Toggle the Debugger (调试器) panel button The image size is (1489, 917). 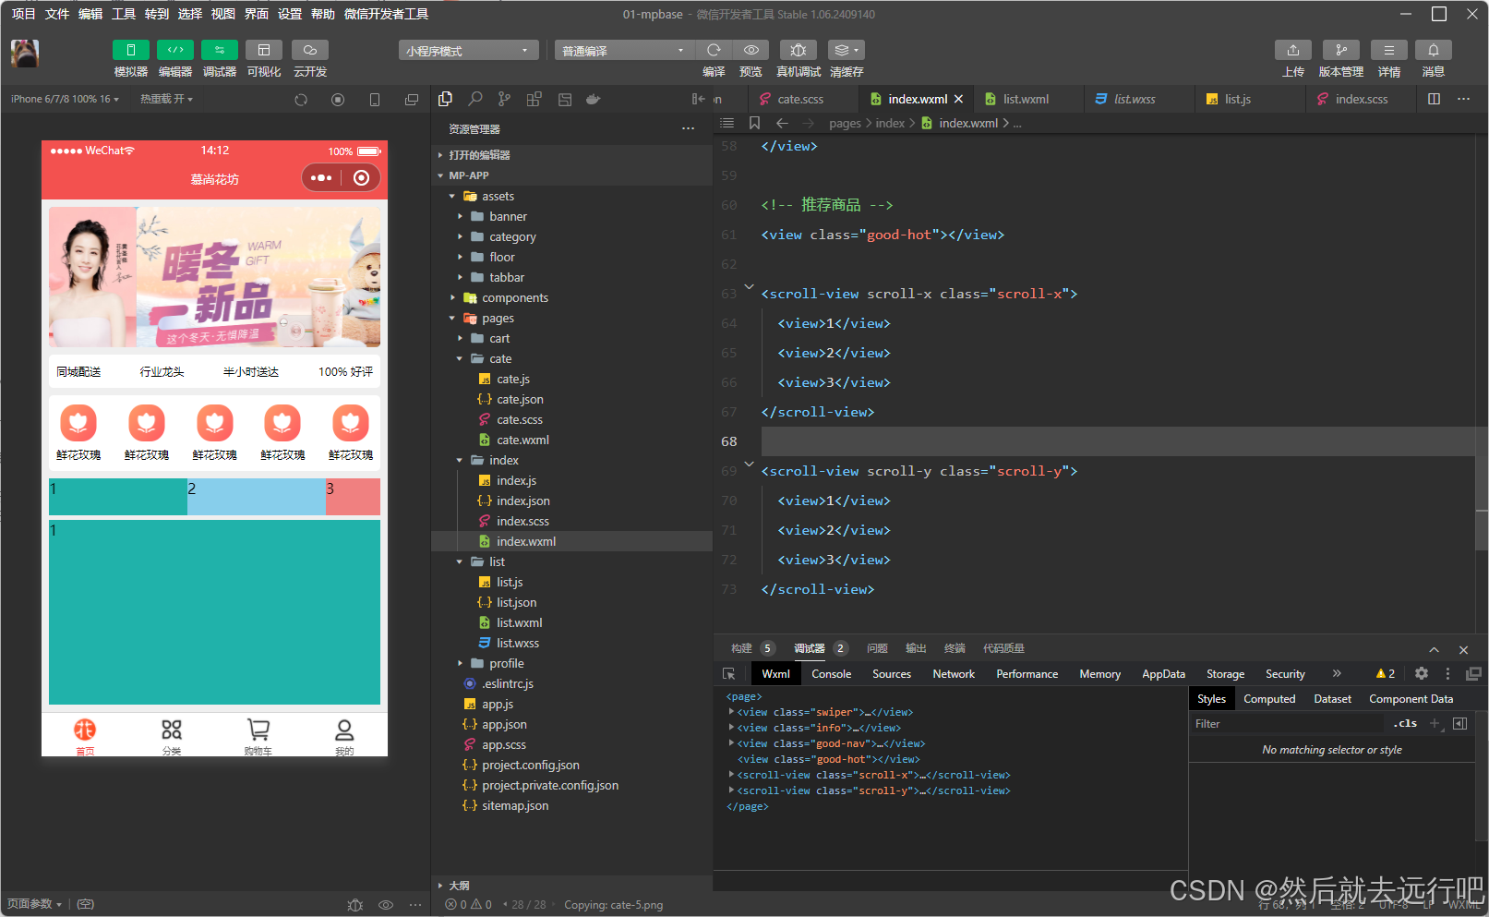click(x=219, y=51)
